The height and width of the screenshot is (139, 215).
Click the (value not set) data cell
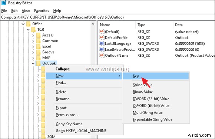click(x=187, y=32)
